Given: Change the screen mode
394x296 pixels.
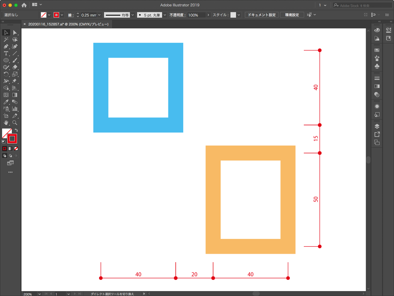Looking at the screenshot, I should coord(10,163).
